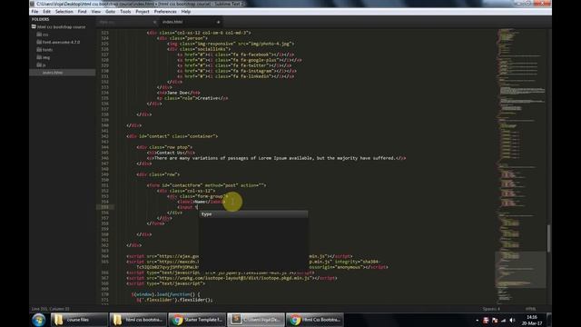Collapse the html css bootstrap course root folder
Image resolution: width=581 pixels, height=327 pixels.
click(34, 26)
